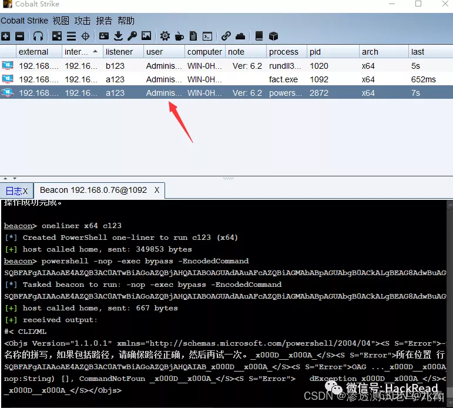Click the chain link host file icon

click(226, 36)
